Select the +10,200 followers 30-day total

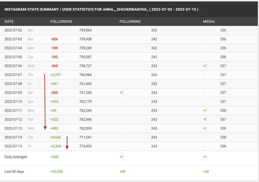57,172
